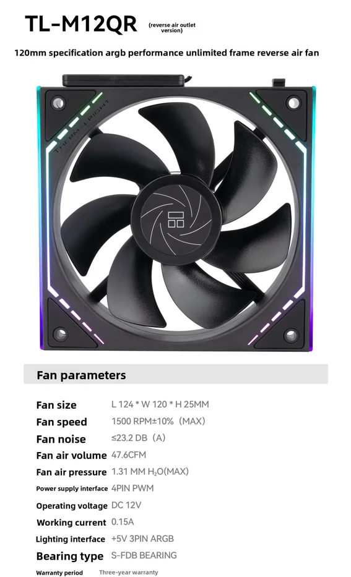
Task: Click the bottom-right mounting screw hole
Action: (290, 335)
